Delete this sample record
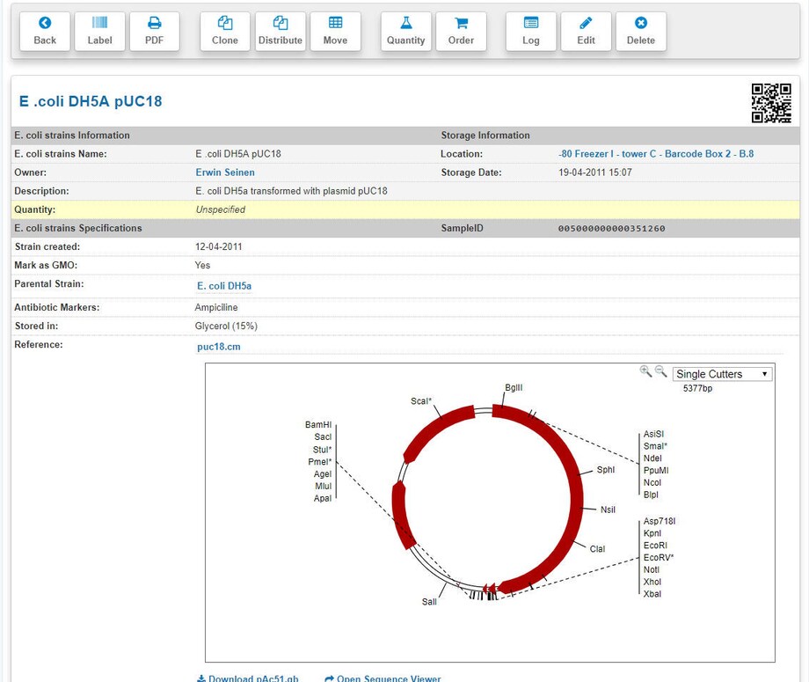 tap(641, 32)
